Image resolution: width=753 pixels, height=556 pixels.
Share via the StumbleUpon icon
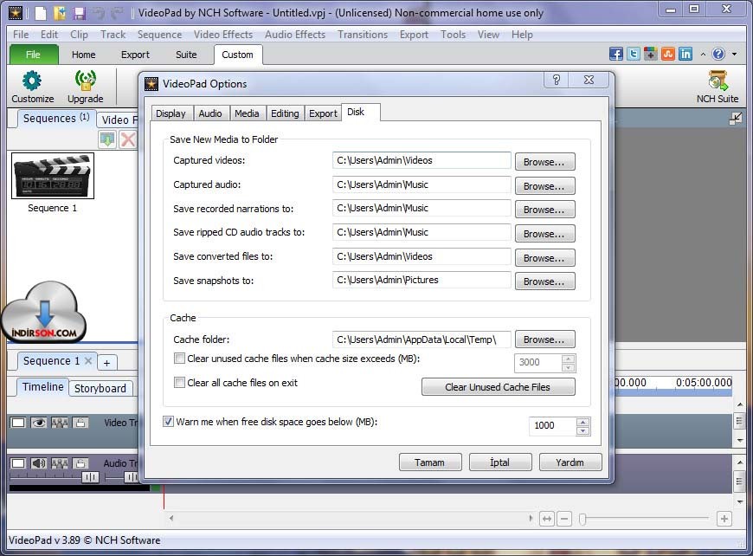668,54
